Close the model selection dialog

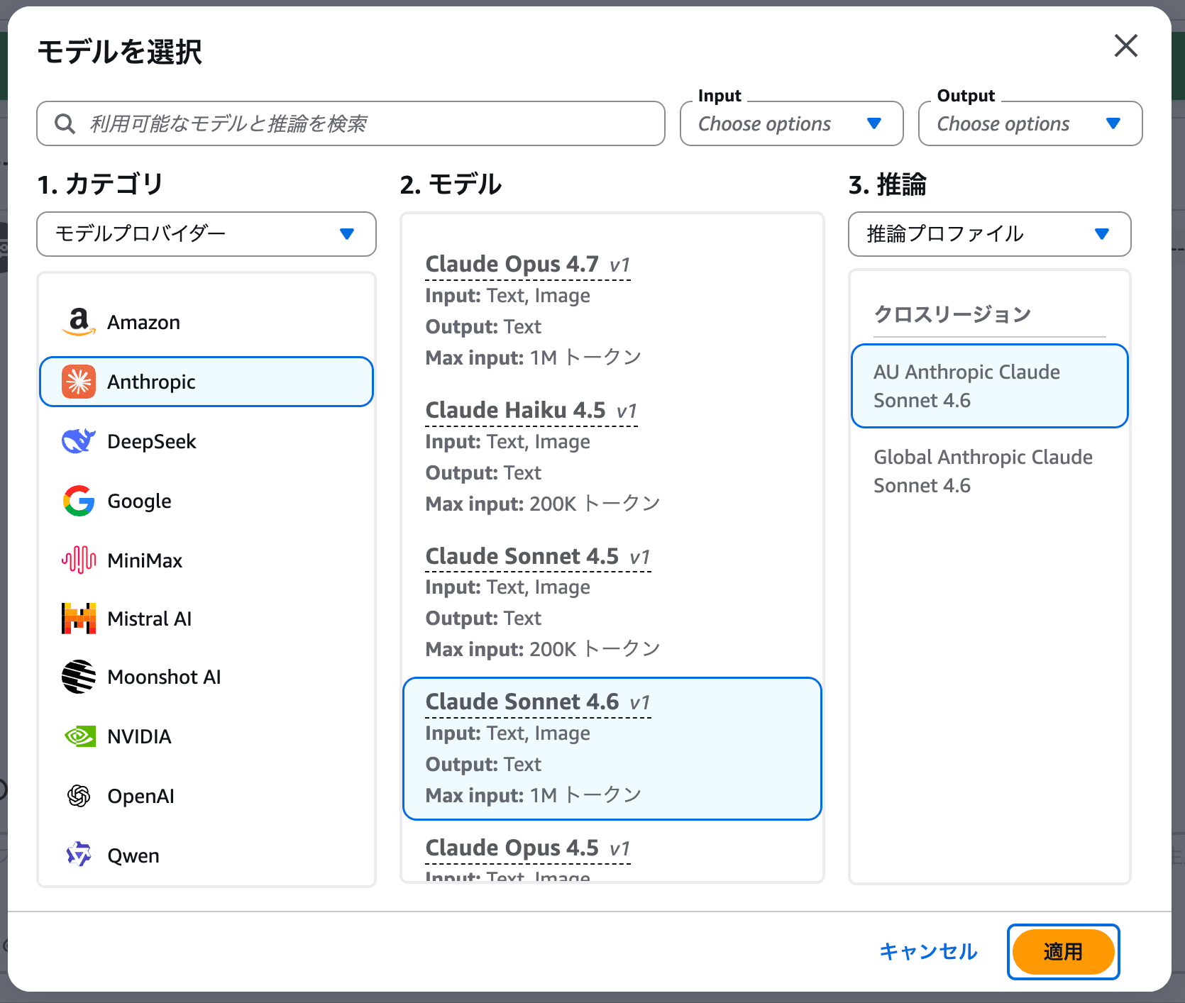pos(1126,46)
